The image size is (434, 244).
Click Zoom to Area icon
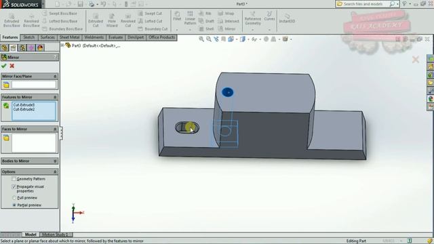click(x=209, y=39)
